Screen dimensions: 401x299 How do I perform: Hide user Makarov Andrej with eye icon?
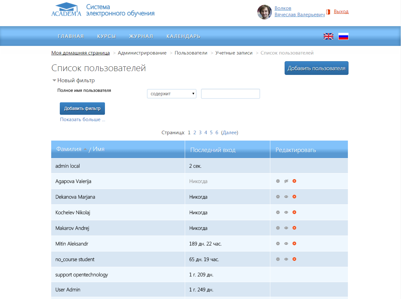(x=286, y=228)
